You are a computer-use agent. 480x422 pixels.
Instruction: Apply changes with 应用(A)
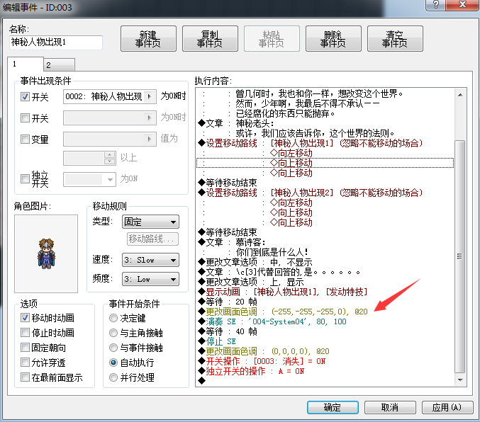[x=447, y=407]
